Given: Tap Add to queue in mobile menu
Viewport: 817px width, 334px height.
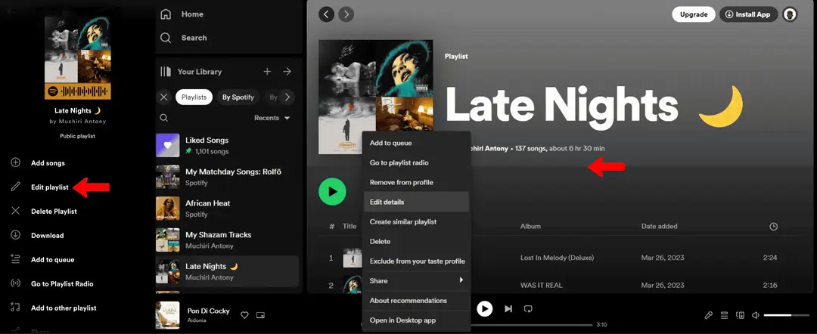Looking at the screenshot, I should (42, 260).
